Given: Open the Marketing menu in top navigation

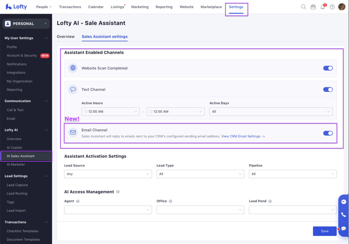Looking at the screenshot, I should pos(140,7).
